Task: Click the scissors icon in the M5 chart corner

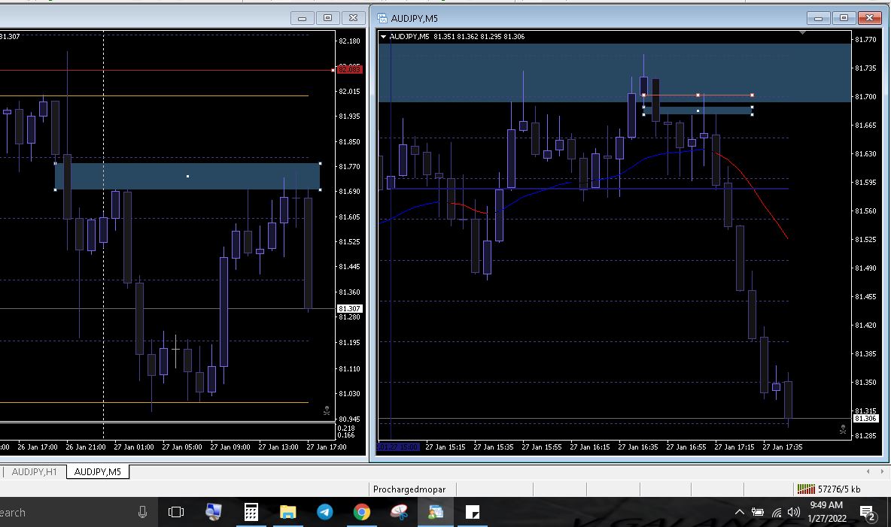Action: click(843, 431)
